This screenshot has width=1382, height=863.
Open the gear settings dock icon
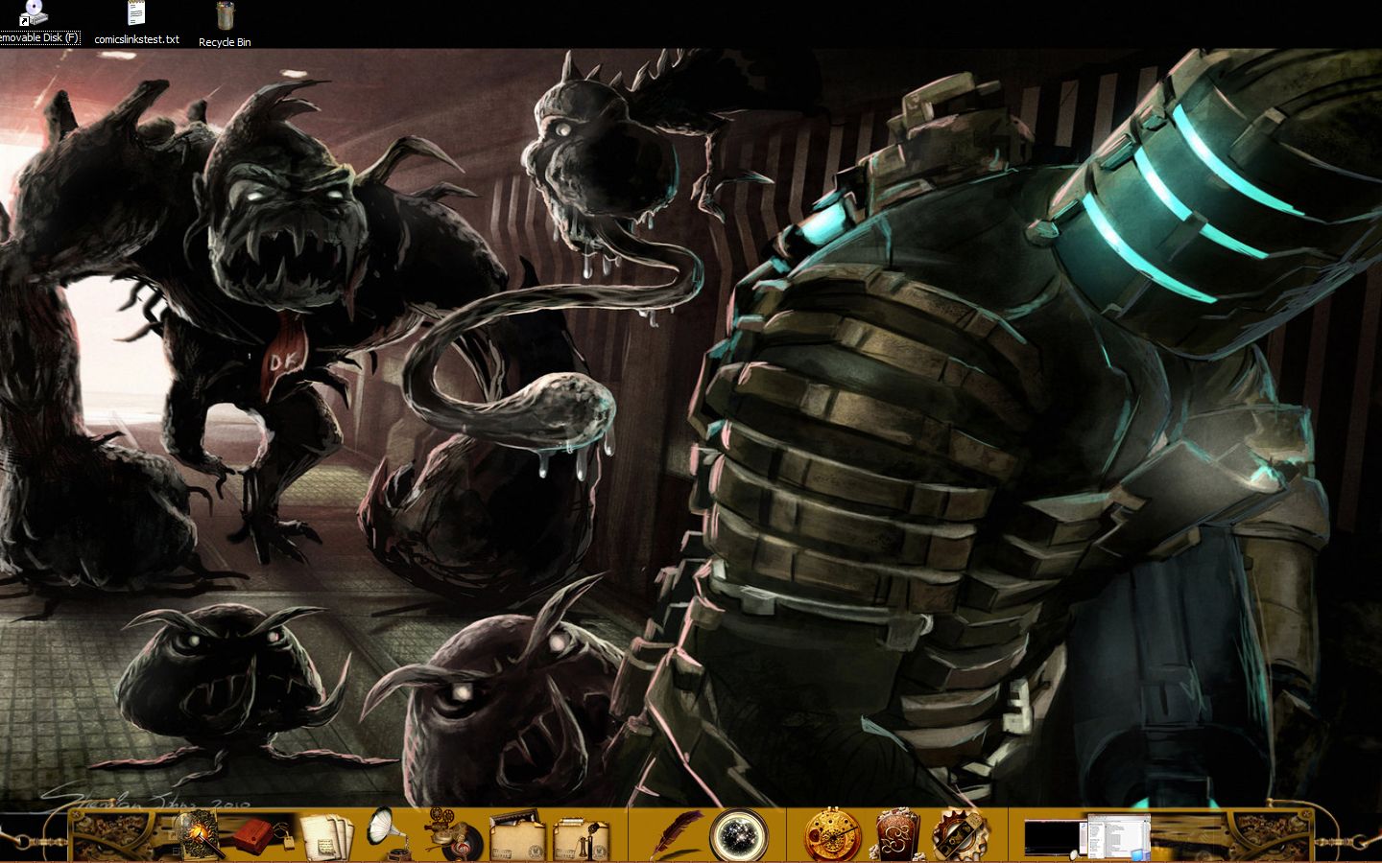pos(959,835)
